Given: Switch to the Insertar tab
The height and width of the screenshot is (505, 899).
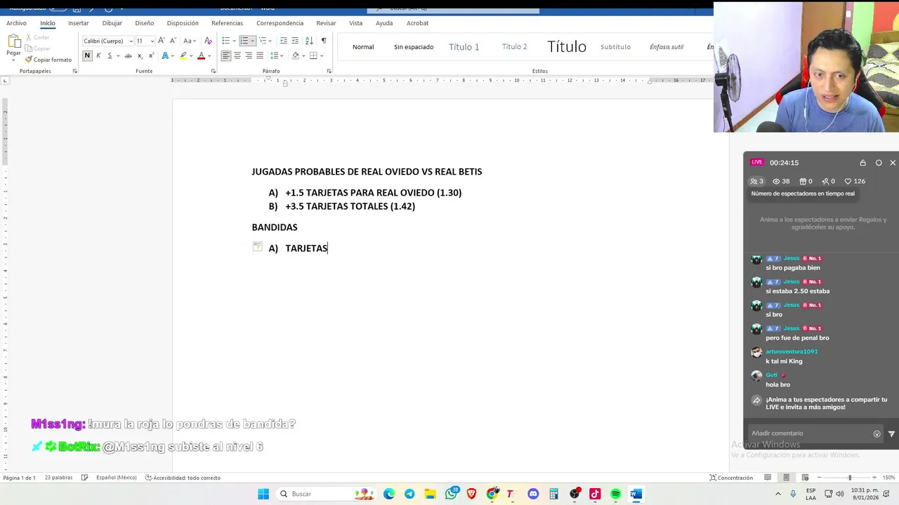Looking at the screenshot, I should click(x=79, y=23).
